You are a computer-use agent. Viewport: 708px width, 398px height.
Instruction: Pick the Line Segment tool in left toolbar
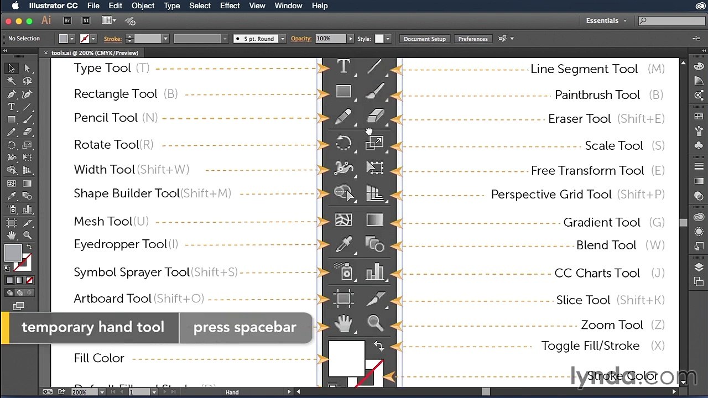(x=27, y=107)
